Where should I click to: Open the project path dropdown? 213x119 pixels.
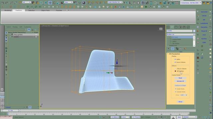click(x=191, y=3)
